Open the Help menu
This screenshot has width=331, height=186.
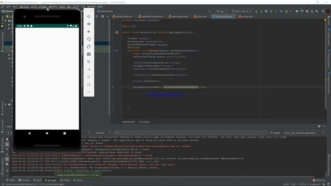point(100,7)
